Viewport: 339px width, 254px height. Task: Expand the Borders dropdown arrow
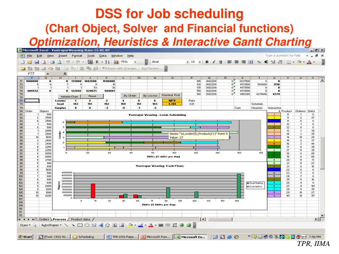[294, 62]
